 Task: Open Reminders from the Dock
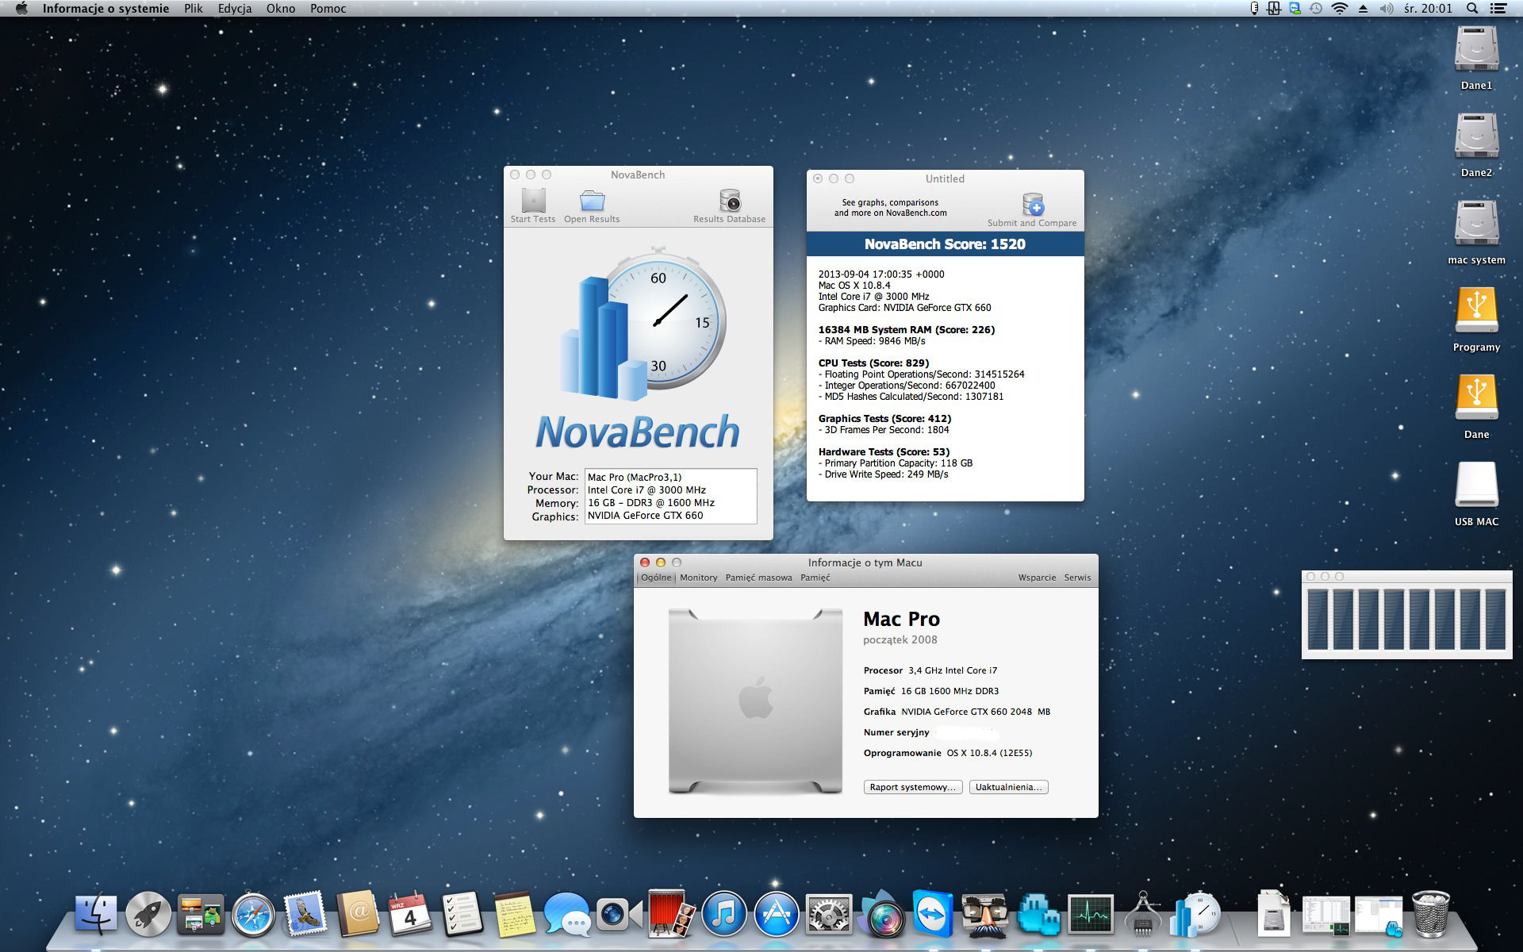(x=462, y=914)
